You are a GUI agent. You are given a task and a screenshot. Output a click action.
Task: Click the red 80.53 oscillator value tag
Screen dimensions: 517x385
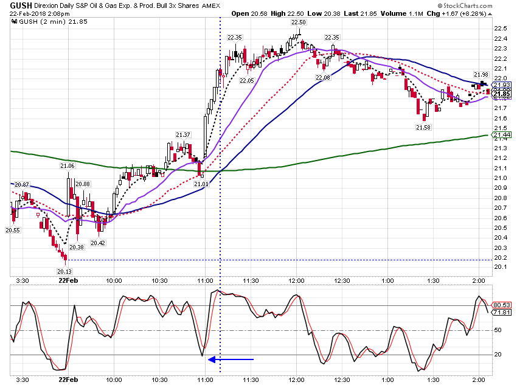click(502, 305)
